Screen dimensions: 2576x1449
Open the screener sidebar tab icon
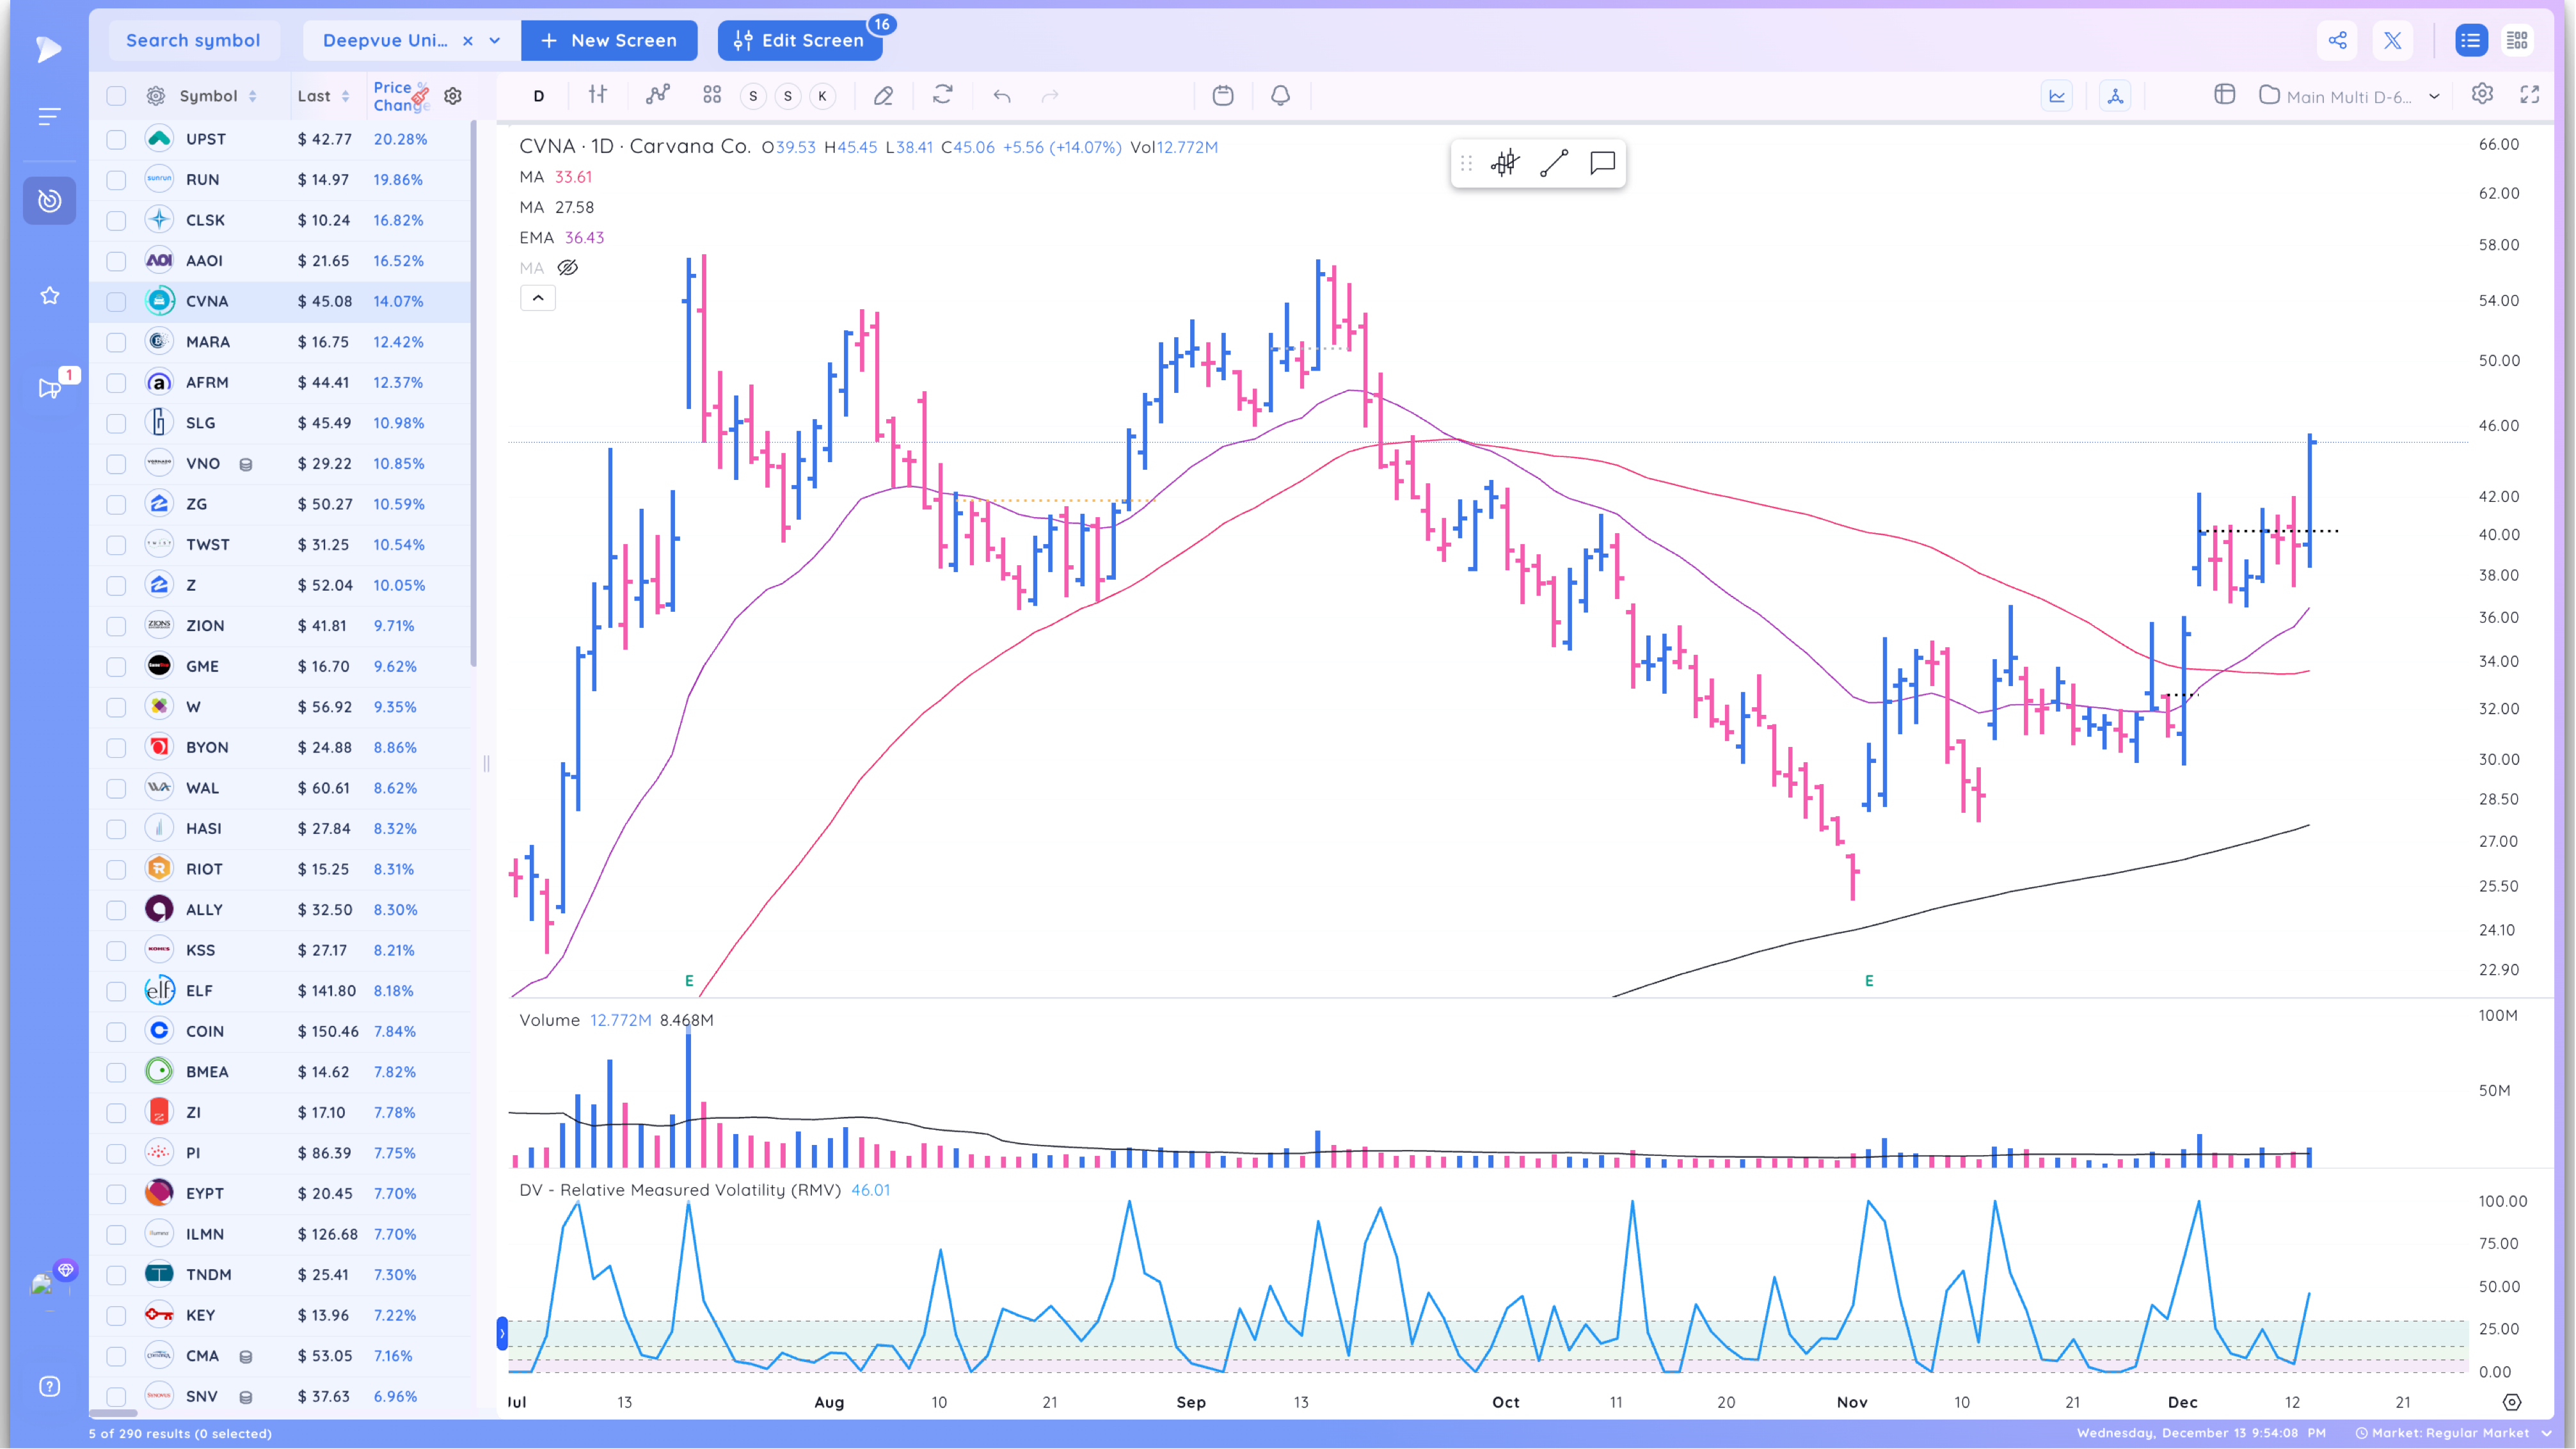pos(49,201)
